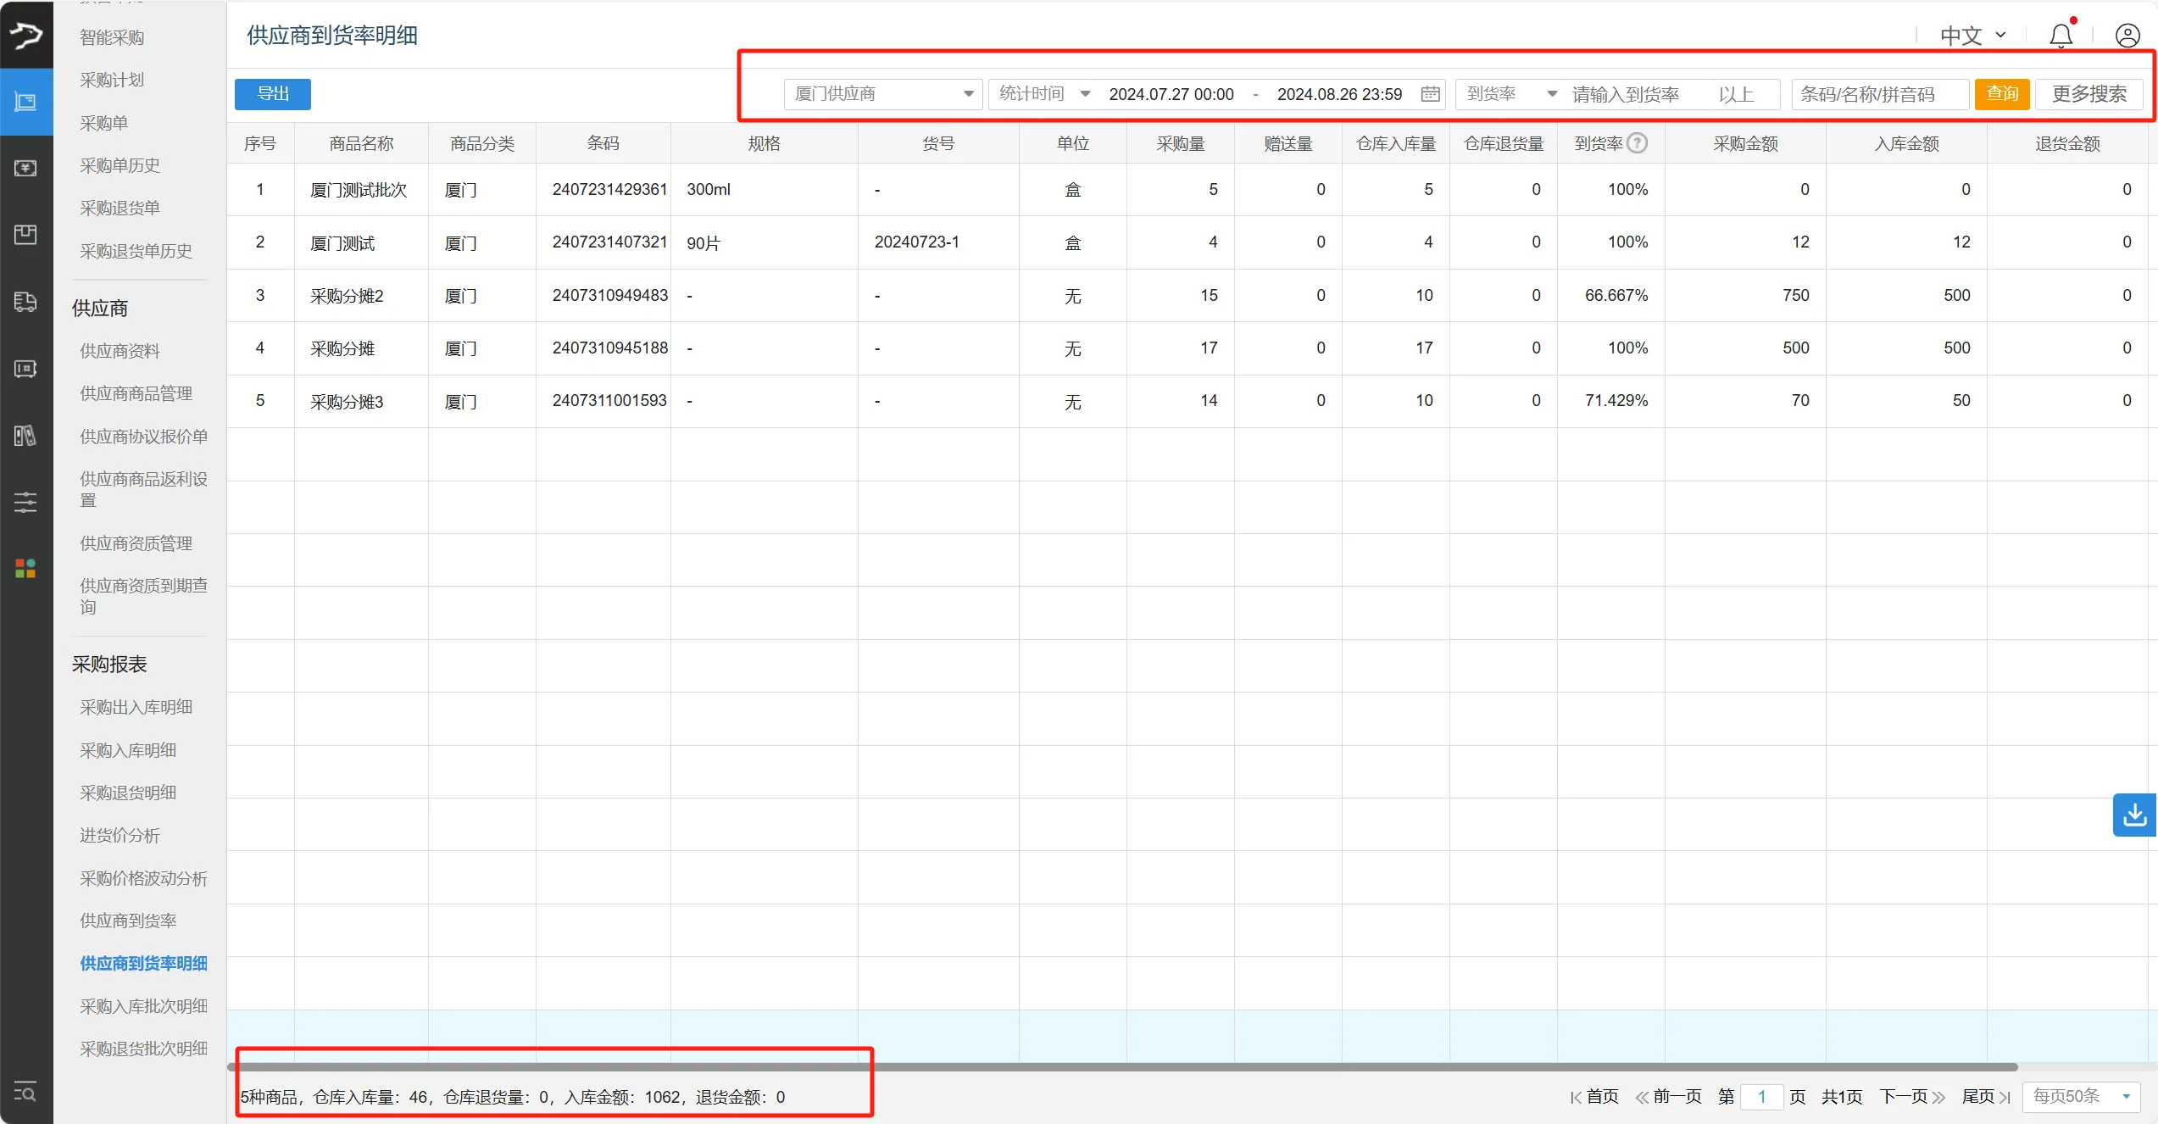Viewport: 2158px width, 1124px height.
Task: Click the sliders settings sidebar icon
Action: (x=25, y=502)
